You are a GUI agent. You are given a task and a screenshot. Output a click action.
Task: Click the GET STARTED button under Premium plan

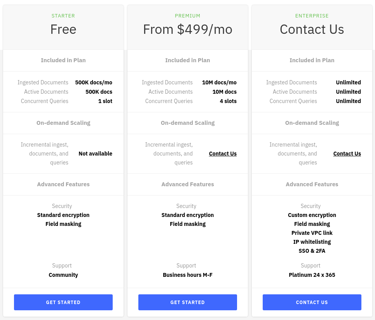(187, 302)
